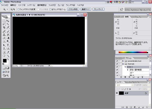Toggle the checkmark for Startrails action set

[x=117, y=64]
